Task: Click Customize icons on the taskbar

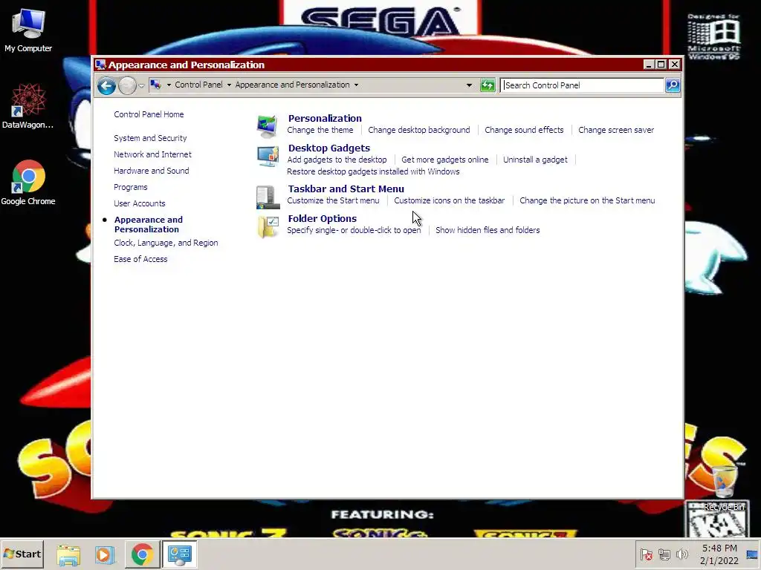Action: pos(450,200)
